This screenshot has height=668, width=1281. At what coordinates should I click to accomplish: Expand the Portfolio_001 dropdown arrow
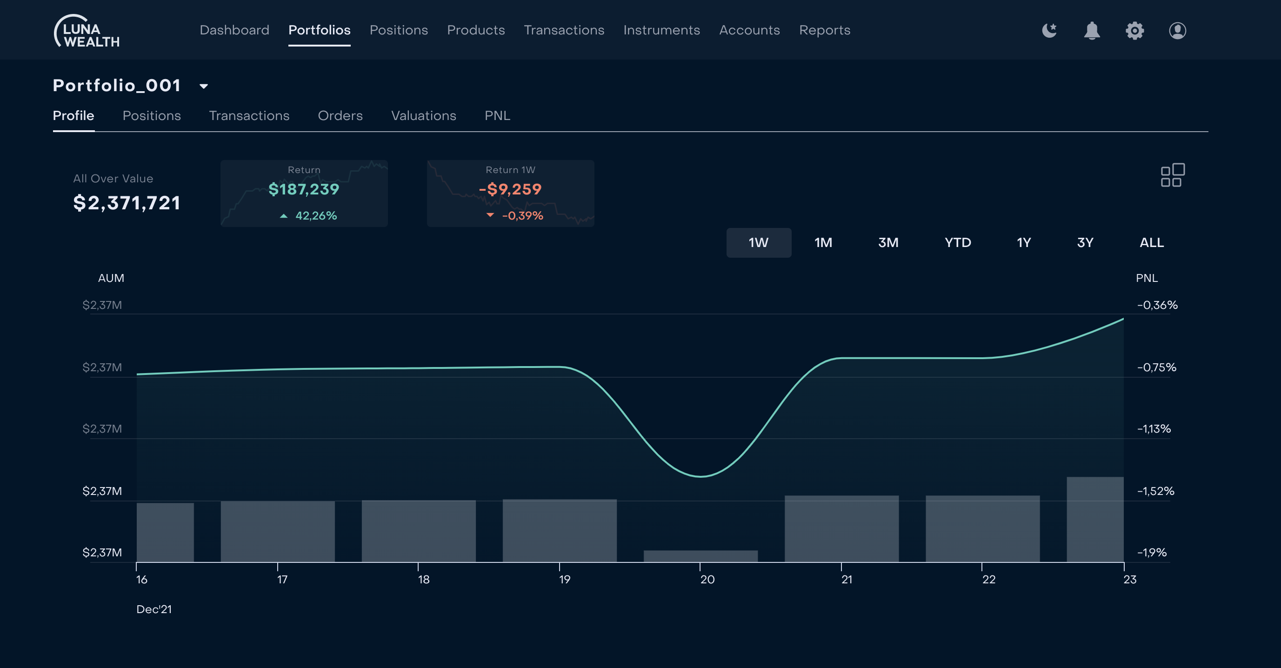(x=203, y=87)
